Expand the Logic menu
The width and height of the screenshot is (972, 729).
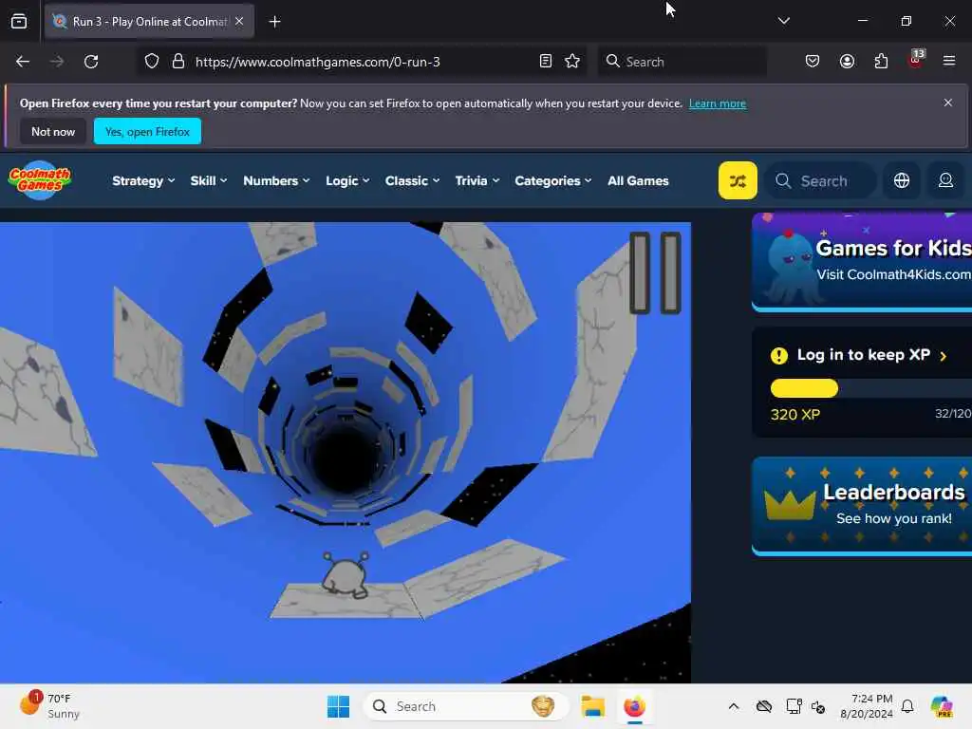[x=347, y=180]
